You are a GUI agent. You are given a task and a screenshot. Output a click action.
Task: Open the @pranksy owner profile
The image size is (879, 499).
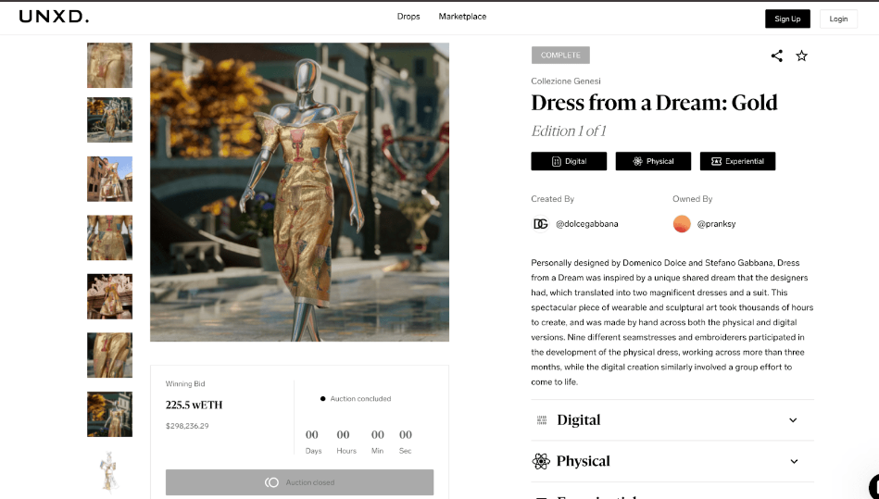click(x=716, y=224)
